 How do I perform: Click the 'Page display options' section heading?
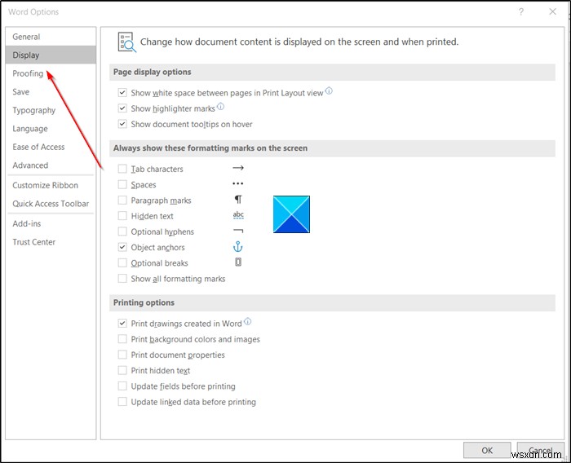[x=153, y=72]
